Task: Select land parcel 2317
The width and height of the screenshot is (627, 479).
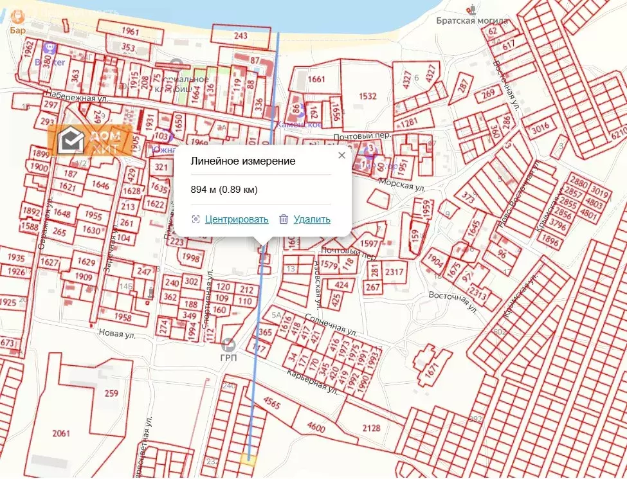Action: (394, 272)
